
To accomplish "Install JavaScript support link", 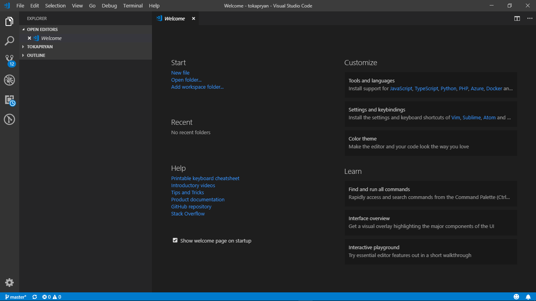I will tap(401, 89).
